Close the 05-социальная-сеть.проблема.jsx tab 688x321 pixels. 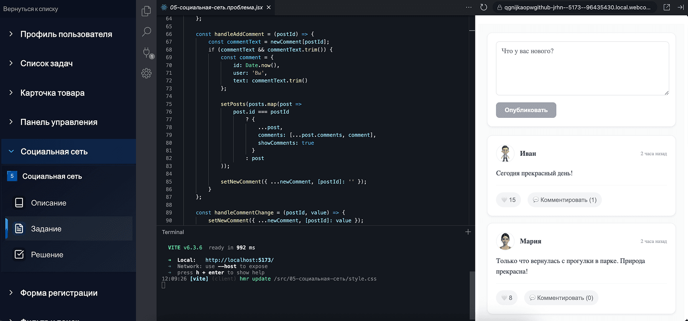[x=269, y=7]
